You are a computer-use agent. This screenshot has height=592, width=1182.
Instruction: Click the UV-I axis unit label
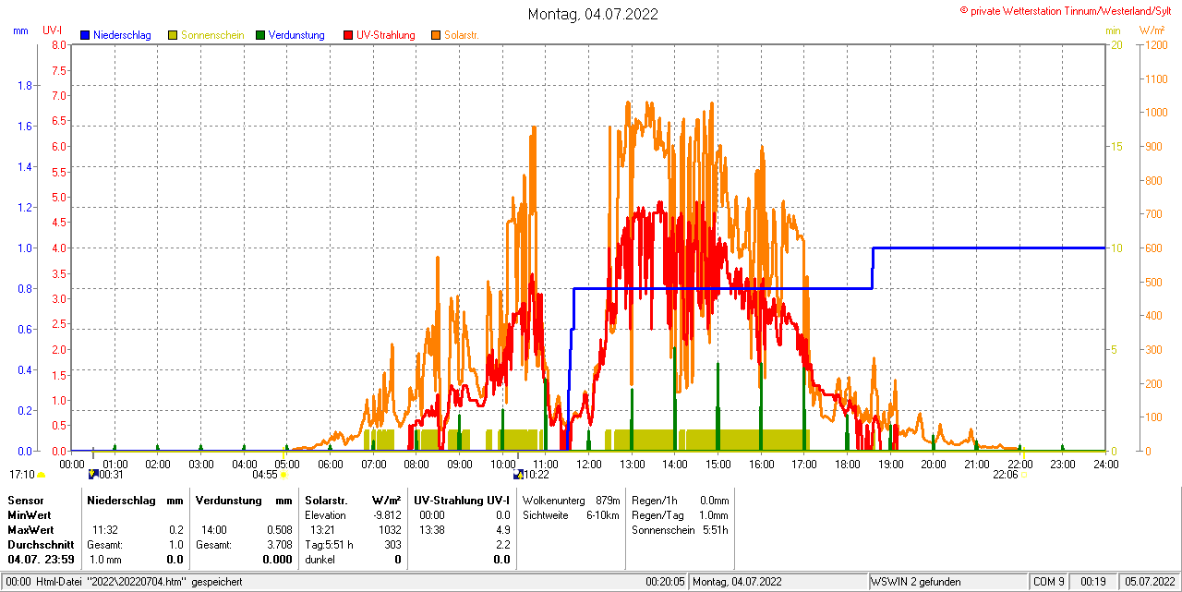(52, 30)
